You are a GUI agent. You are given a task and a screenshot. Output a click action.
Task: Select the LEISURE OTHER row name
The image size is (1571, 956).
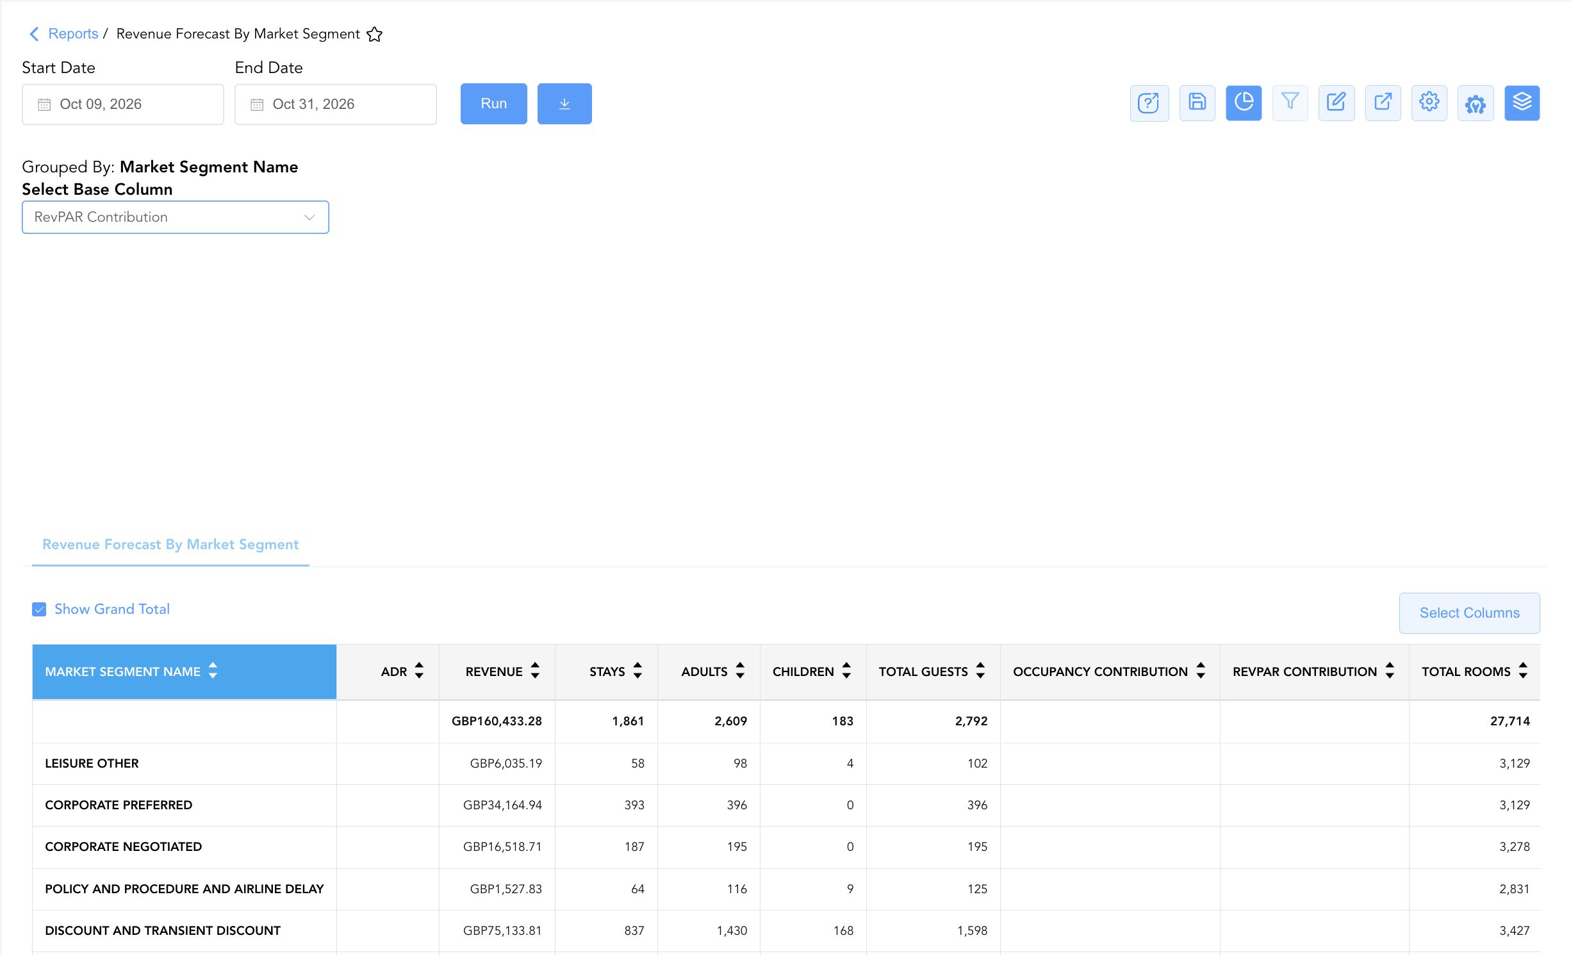92,763
